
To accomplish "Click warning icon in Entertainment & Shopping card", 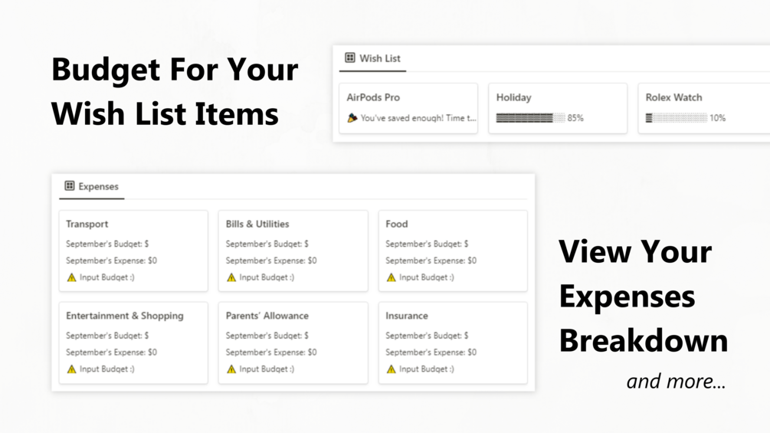I will click(x=72, y=369).
